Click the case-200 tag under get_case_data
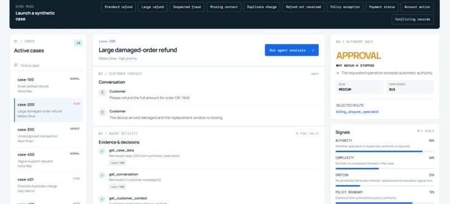The image size is (450, 204). pyautogui.click(x=118, y=162)
